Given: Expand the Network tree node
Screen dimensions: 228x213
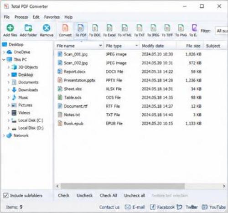Looking at the screenshot, I should [x=4, y=135].
